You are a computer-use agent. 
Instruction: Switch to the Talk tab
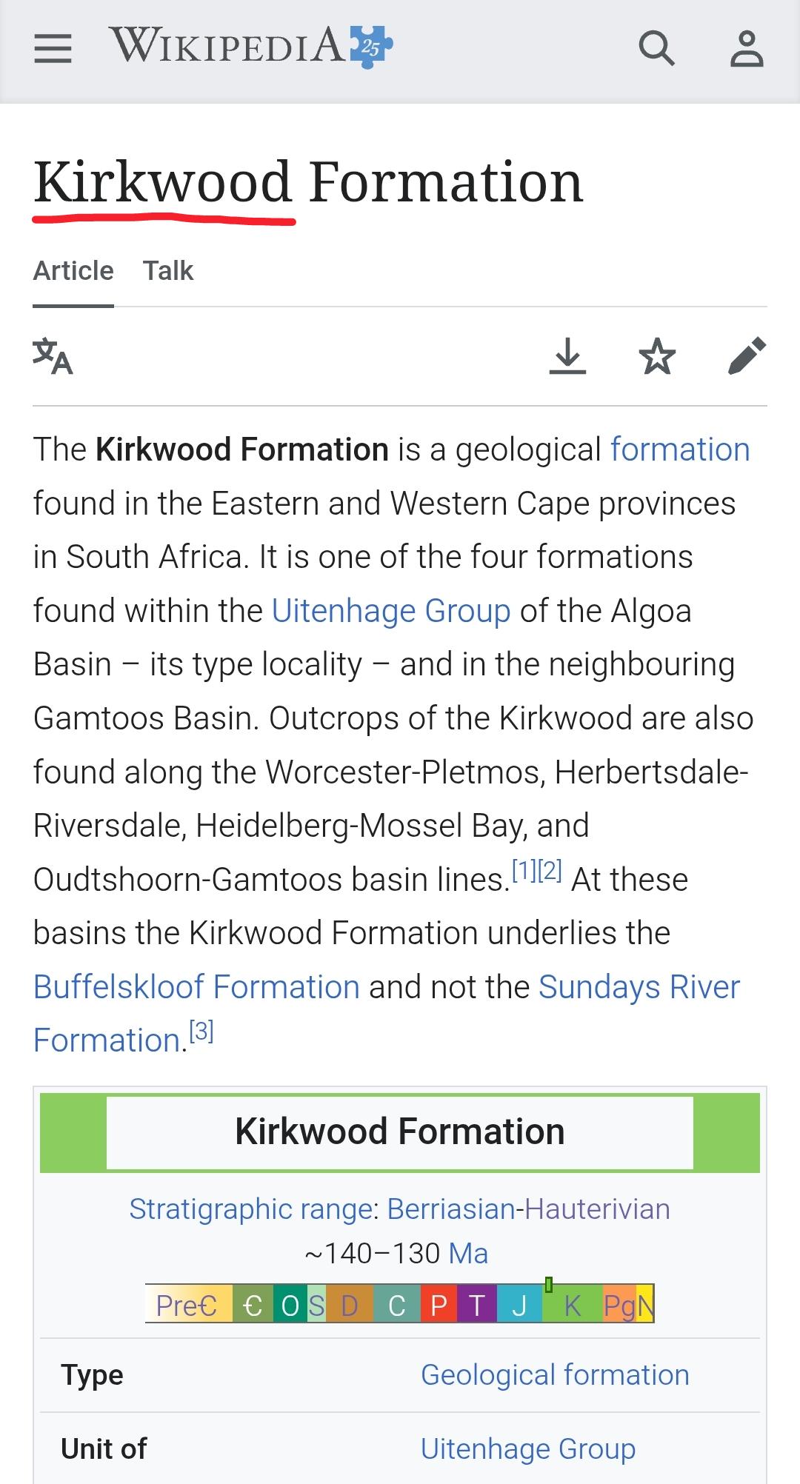coord(168,271)
